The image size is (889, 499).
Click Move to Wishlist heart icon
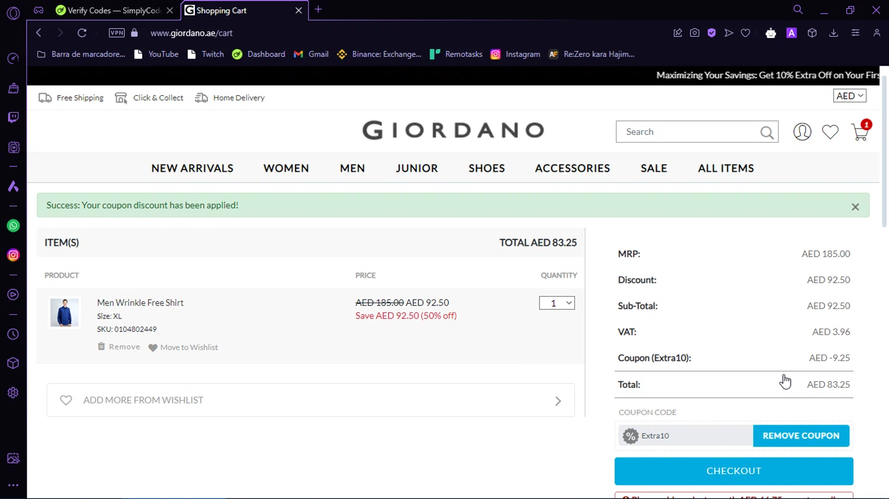click(152, 347)
